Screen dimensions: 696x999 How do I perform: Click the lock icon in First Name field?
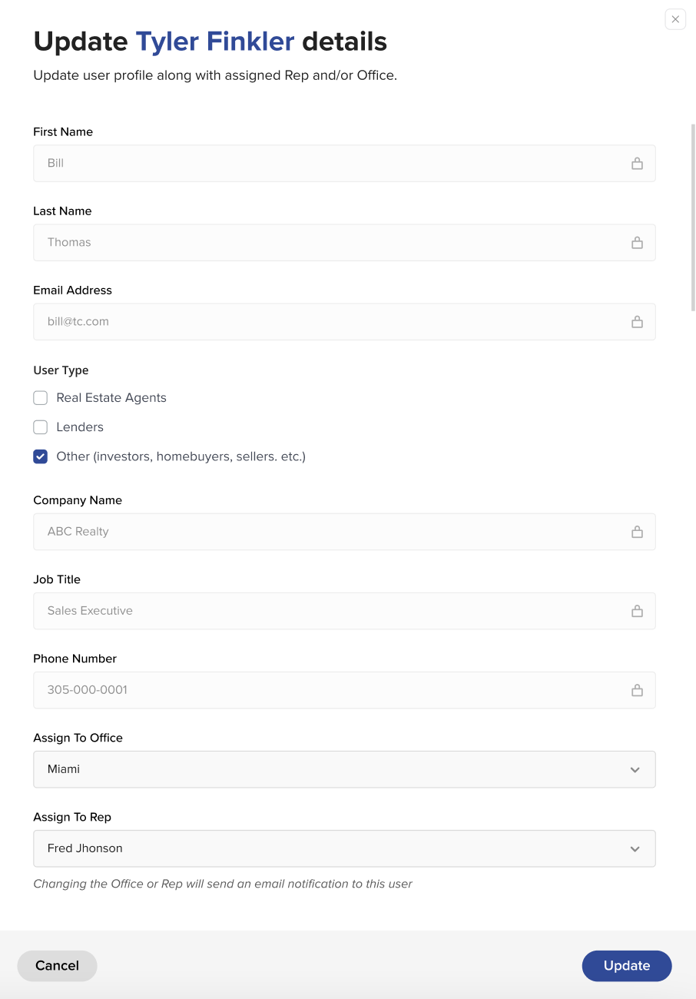pyautogui.click(x=637, y=164)
